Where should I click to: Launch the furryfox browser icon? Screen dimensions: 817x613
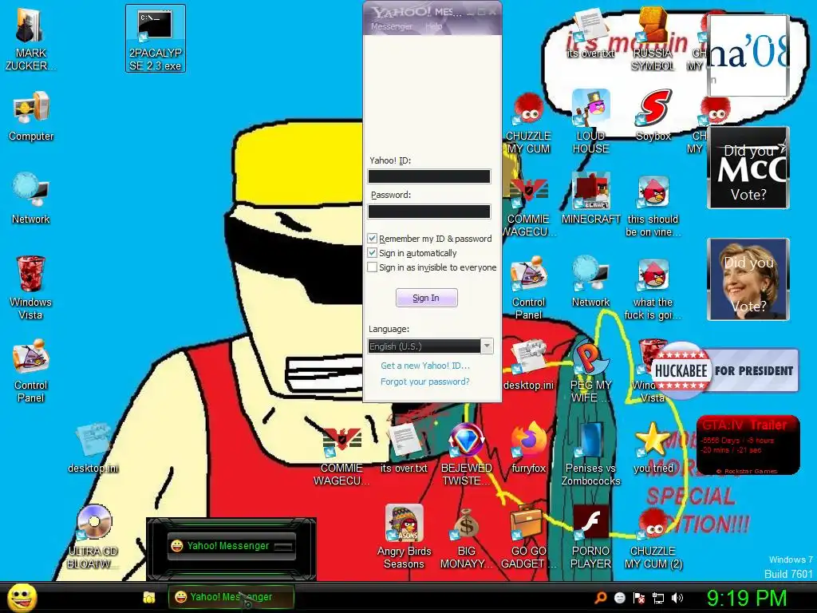pyautogui.click(x=528, y=448)
